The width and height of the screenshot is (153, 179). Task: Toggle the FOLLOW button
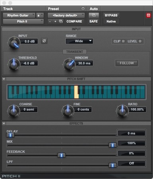tap(127, 63)
